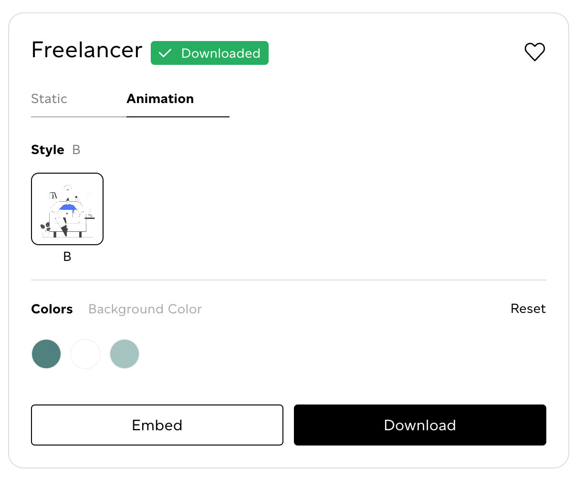Click the Colors section heading
This screenshot has width=584, height=477.
click(52, 309)
